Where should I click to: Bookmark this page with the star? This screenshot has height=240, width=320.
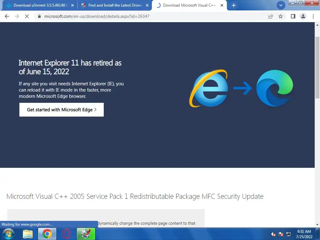coord(281,16)
